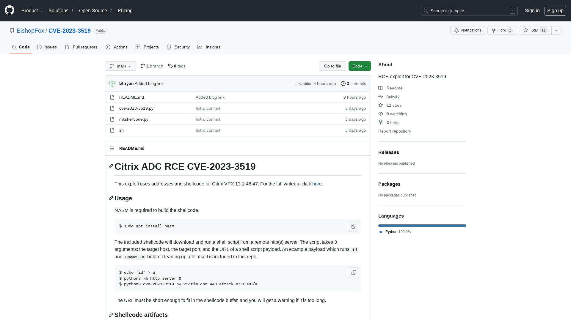The image size is (571, 321).
Task: Click the search magnifier icon
Action: [x=426, y=11]
